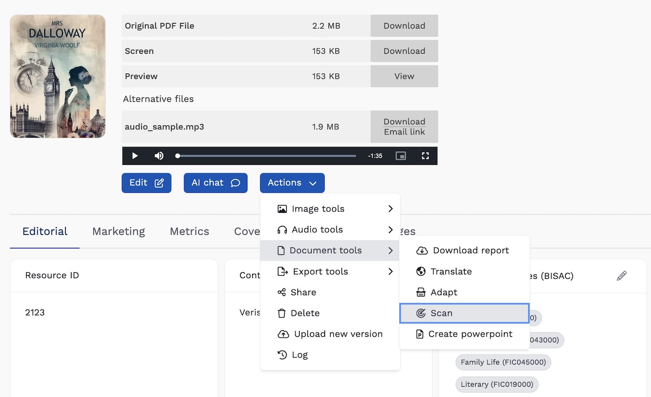Download the Original PDF File
The image size is (651, 397).
[x=404, y=26]
